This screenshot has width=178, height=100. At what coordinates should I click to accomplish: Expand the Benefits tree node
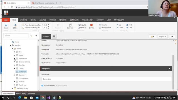click(14, 65)
